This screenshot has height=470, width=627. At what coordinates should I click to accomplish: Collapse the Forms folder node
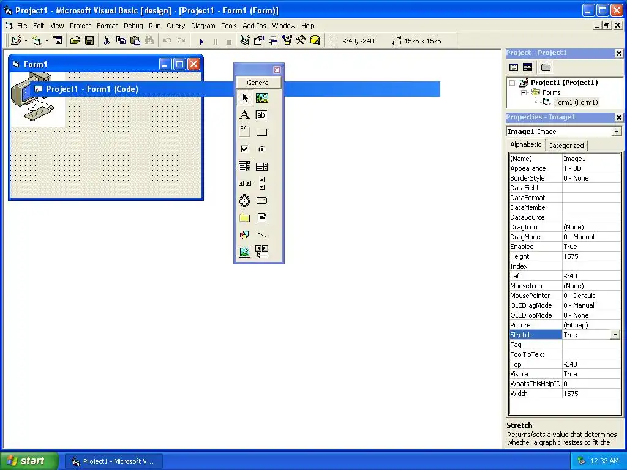click(x=524, y=93)
